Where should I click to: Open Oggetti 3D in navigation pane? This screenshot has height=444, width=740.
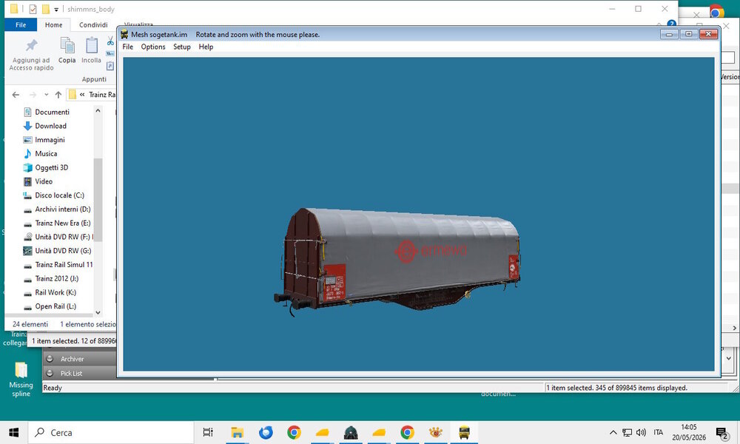[52, 167]
